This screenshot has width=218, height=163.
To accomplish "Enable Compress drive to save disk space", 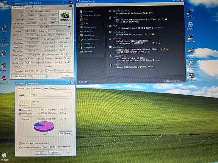I will [x=20, y=143].
